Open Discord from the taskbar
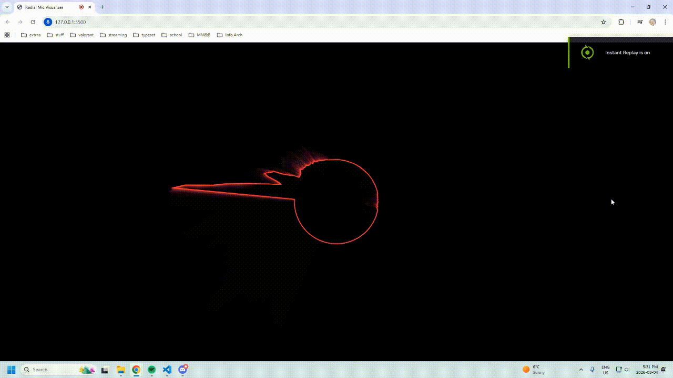The image size is (673, 378). click(182, 370)
